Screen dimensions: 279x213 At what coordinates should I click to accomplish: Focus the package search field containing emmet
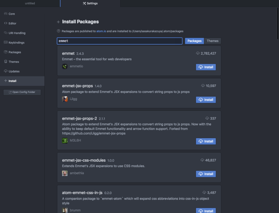120,41
